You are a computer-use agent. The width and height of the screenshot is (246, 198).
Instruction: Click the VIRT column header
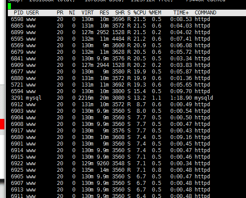point(88,13)
